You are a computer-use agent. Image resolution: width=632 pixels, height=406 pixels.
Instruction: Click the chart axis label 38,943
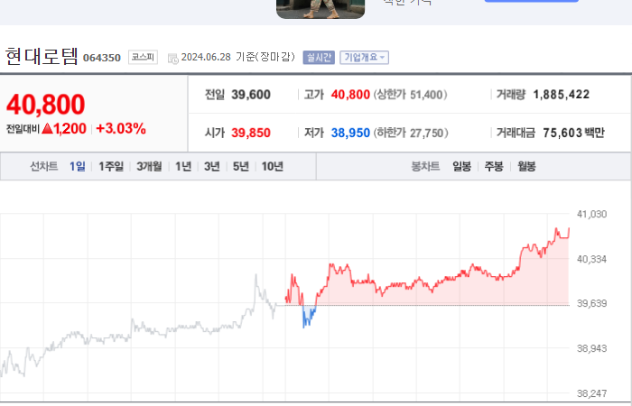coord(591,348)
